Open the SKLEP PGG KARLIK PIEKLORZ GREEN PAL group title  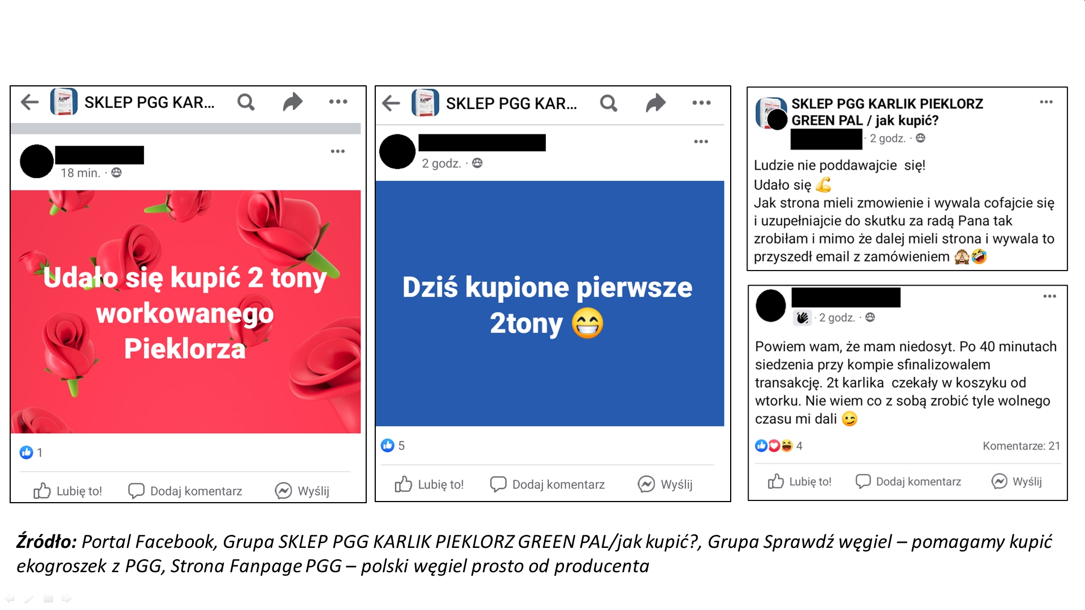tap(887, 112)
